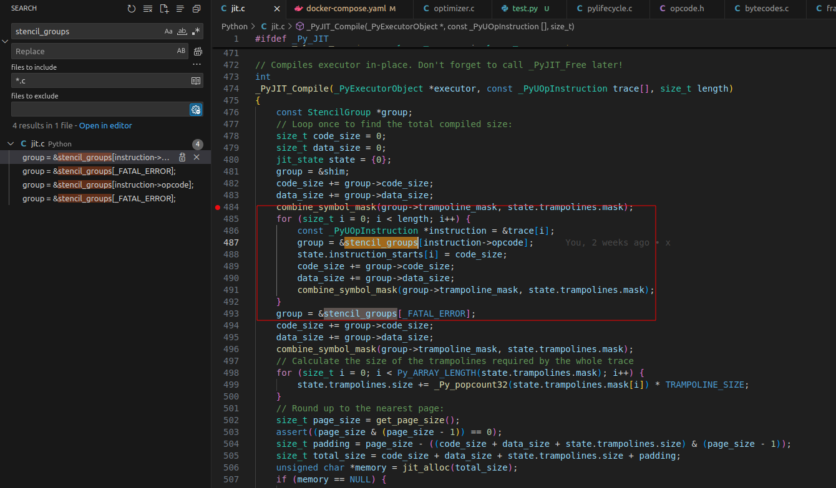Toggle Match Case in search box
This screenshot has height=488, width=836.
point(168,31)
